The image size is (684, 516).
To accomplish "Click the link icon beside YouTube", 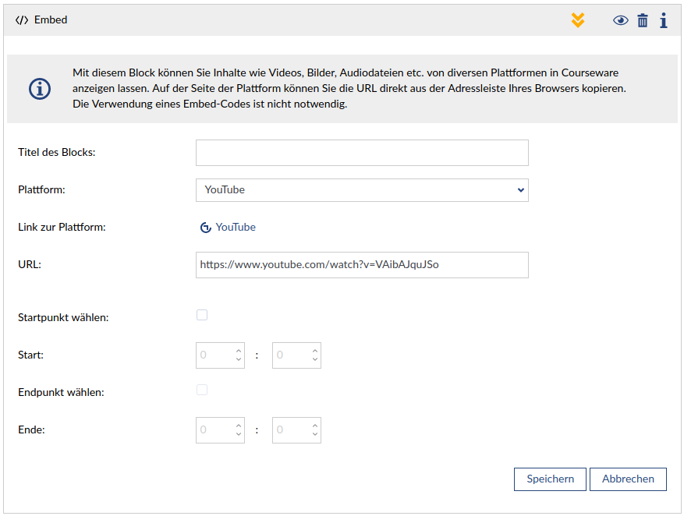I will (x=206, y=228).
